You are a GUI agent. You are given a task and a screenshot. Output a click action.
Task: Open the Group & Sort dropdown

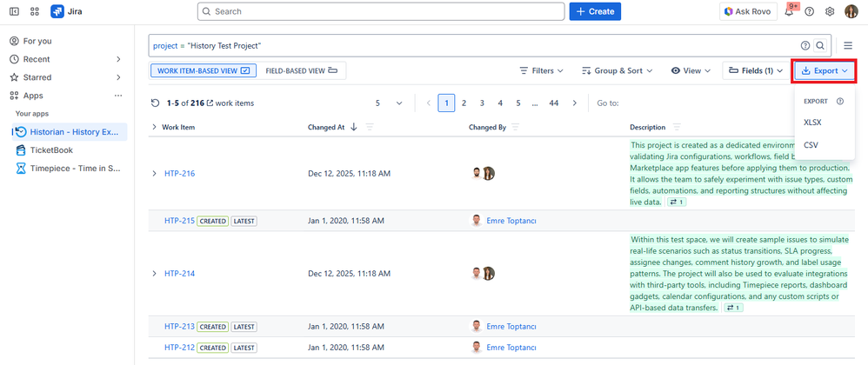coord(618,70)
